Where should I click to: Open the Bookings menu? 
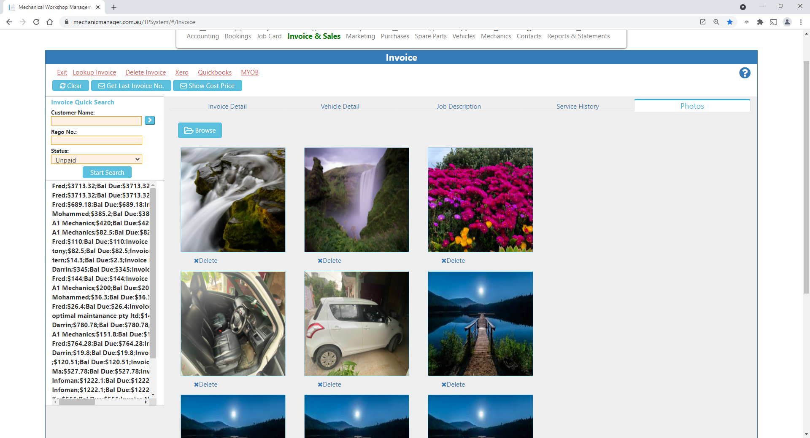click(238, 36)
